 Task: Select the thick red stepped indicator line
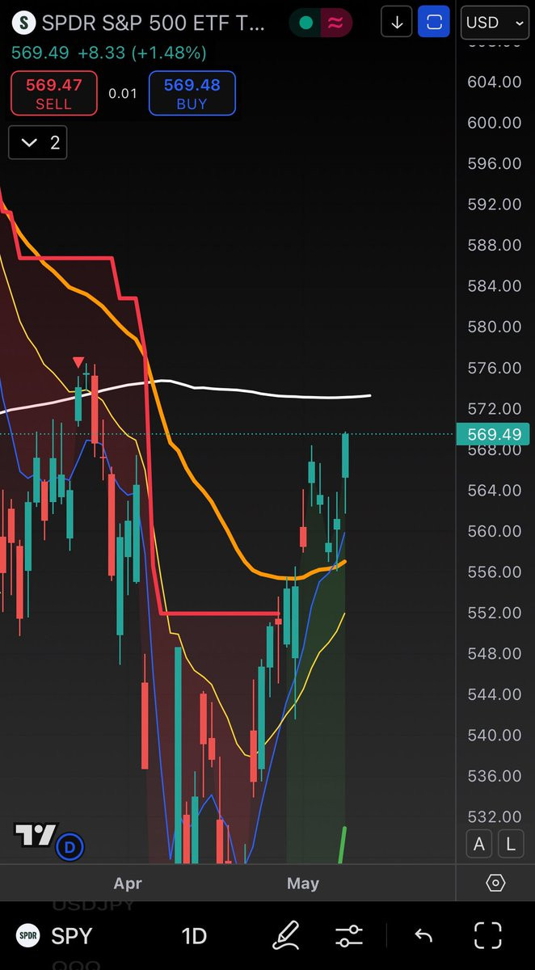[149, 453]
